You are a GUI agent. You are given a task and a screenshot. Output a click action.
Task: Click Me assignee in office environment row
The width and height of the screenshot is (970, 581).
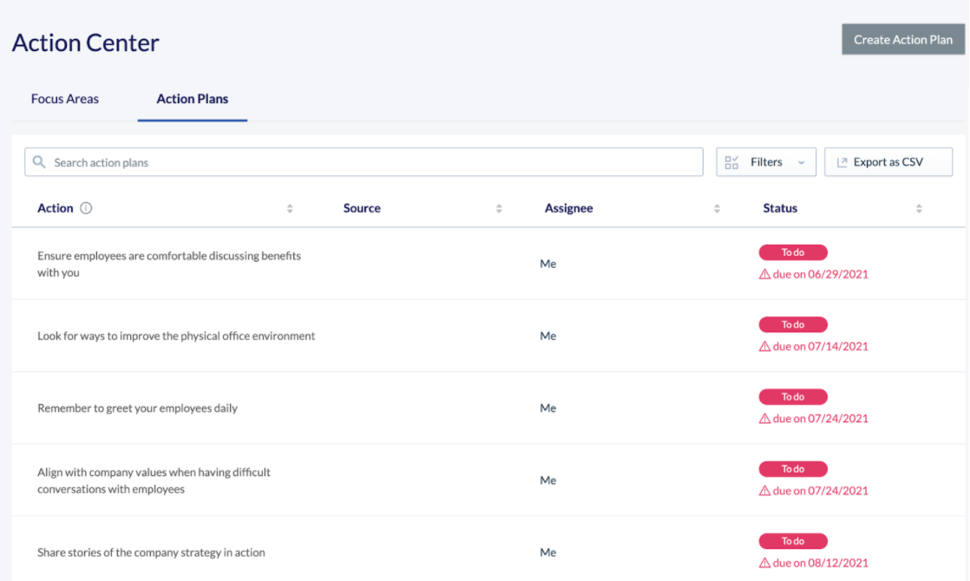point(548,336)
